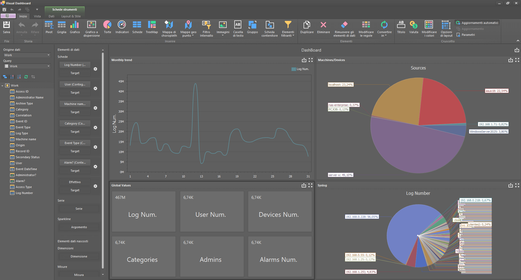Select the Alarms Num. card
The height and width of the screenshot is (280, 521).
point(280,256)
